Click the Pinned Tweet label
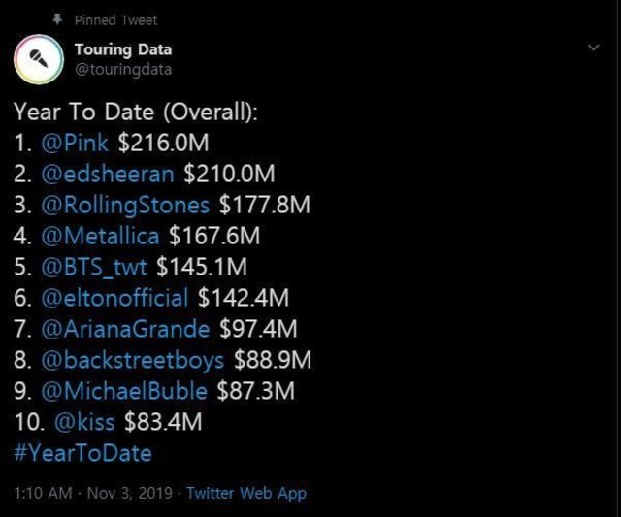 pyautogui.click(x=115, y=19)
